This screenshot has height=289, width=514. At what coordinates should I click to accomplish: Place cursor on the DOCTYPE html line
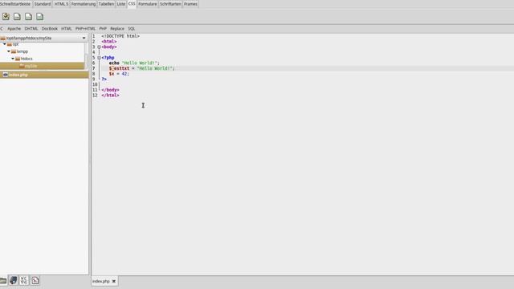point(120,36)
